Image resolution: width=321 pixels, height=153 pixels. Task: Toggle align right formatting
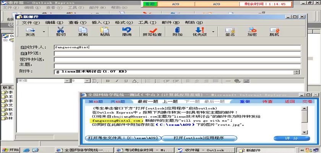207,81
